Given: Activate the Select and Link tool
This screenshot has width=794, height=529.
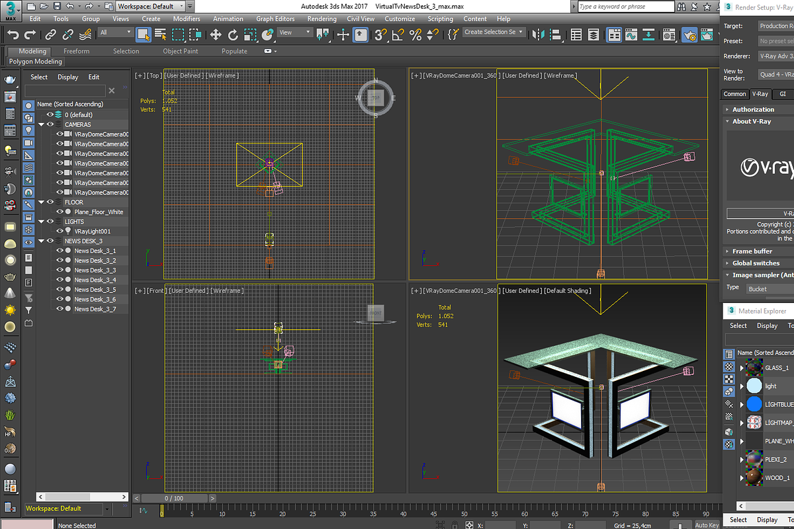Looking at the screenshot, I should [x=51, y=34].
